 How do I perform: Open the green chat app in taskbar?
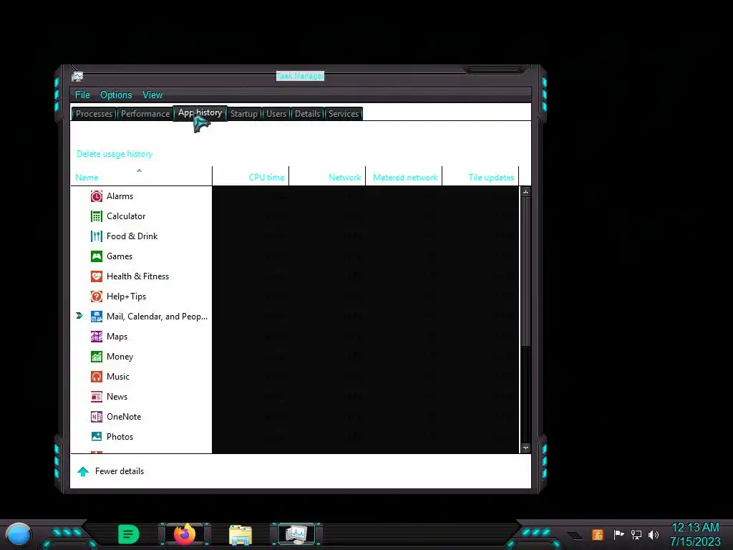129,534
